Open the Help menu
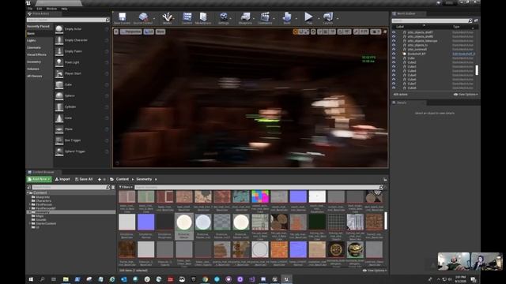 pyautogui.click(x=64, y=9)
